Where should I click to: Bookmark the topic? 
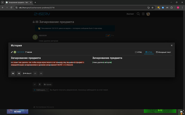40,85
